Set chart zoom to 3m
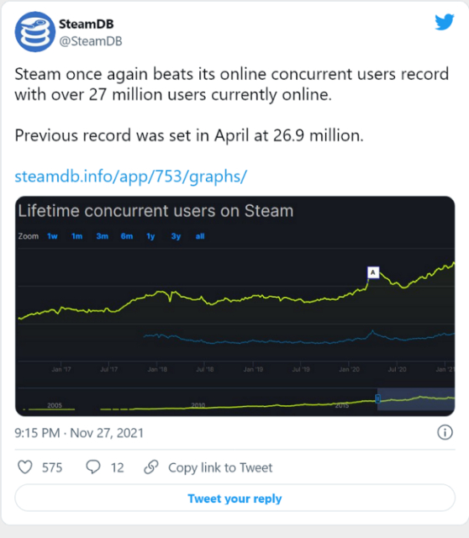 [x=103, y=236]
